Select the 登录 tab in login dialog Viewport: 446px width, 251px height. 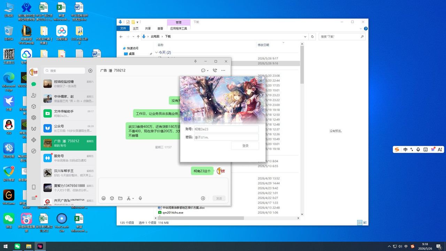(x=187, y=119)
